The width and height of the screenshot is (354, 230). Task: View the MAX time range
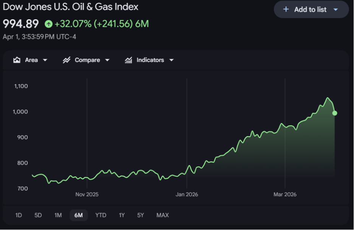point(163,215)
